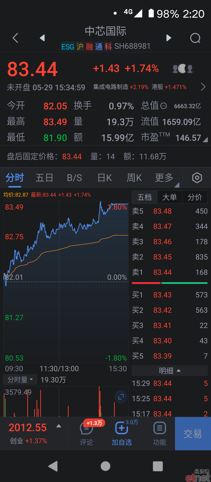Go back with the top-left arrow
This screenshot has height=482, width=211.
click(x=16, y=38)
